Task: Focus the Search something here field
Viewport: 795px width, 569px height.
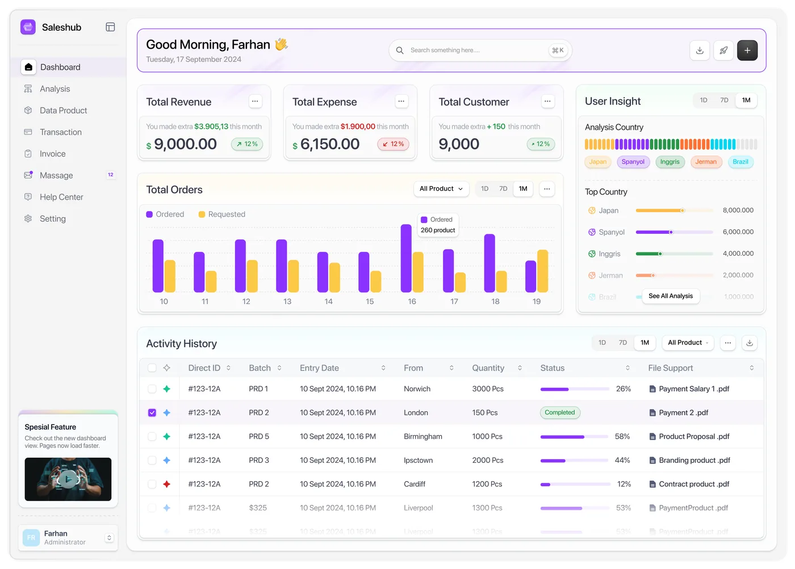Action: click(x=480, y=50)
